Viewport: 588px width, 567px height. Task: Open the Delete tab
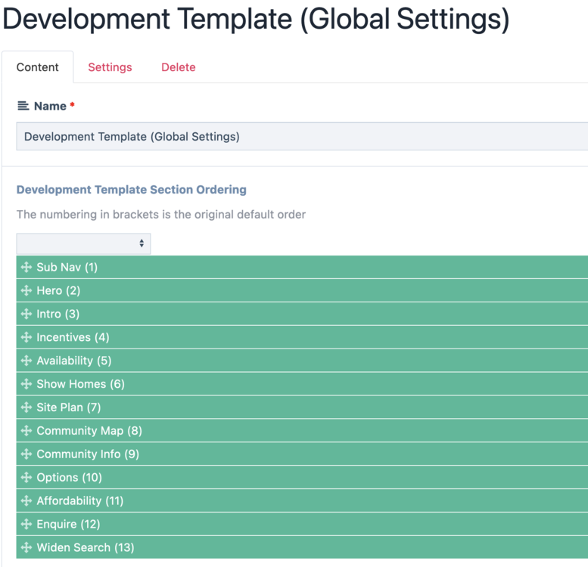(178, 67)
